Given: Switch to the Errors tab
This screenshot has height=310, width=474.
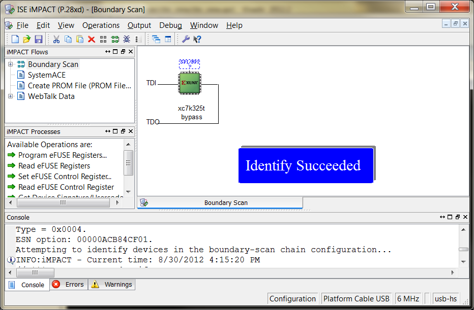Looking at the screenshot, I should [x=69, y=285].
